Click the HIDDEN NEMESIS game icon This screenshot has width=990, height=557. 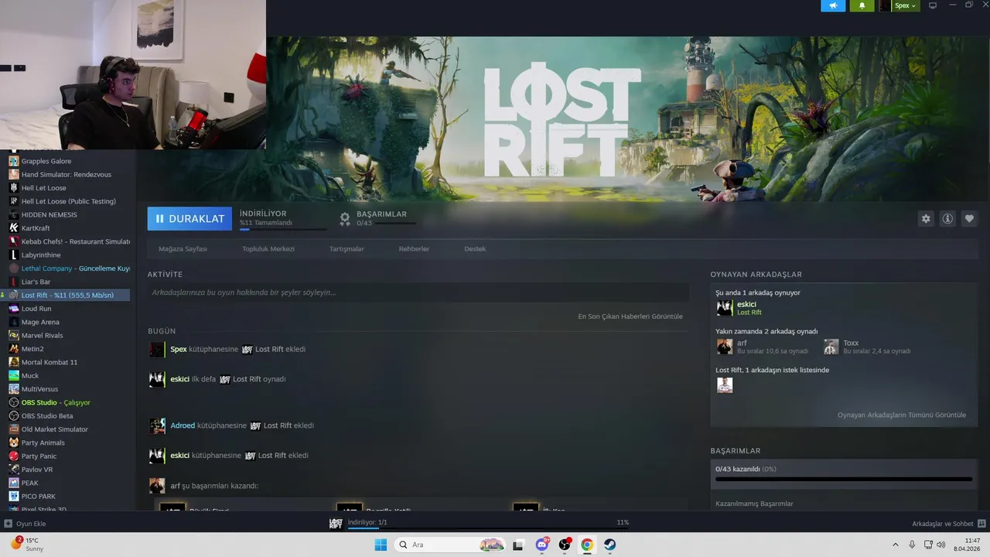click(14, 214)
